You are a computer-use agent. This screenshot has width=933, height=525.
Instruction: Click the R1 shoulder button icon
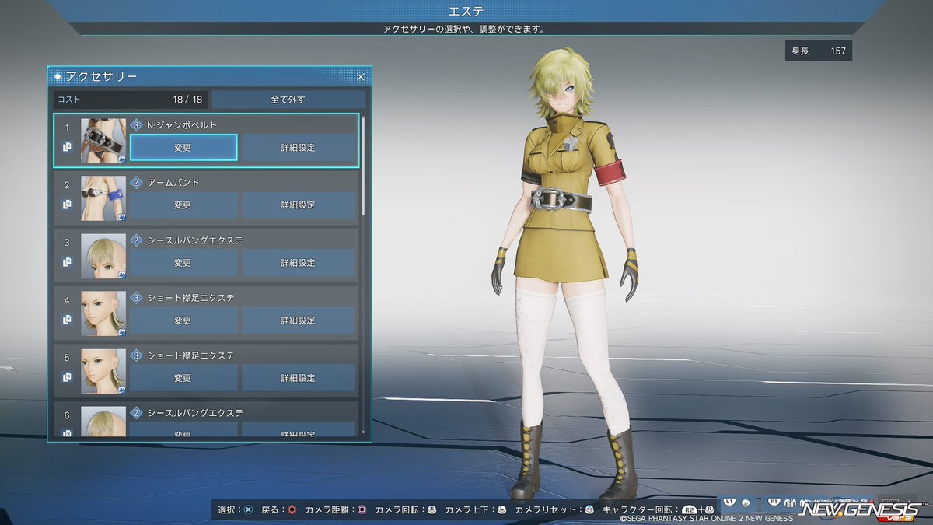point(774,502)
